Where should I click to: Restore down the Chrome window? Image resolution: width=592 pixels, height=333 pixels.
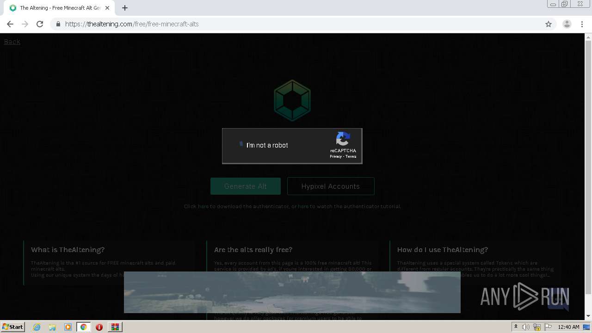pos(565,4)
